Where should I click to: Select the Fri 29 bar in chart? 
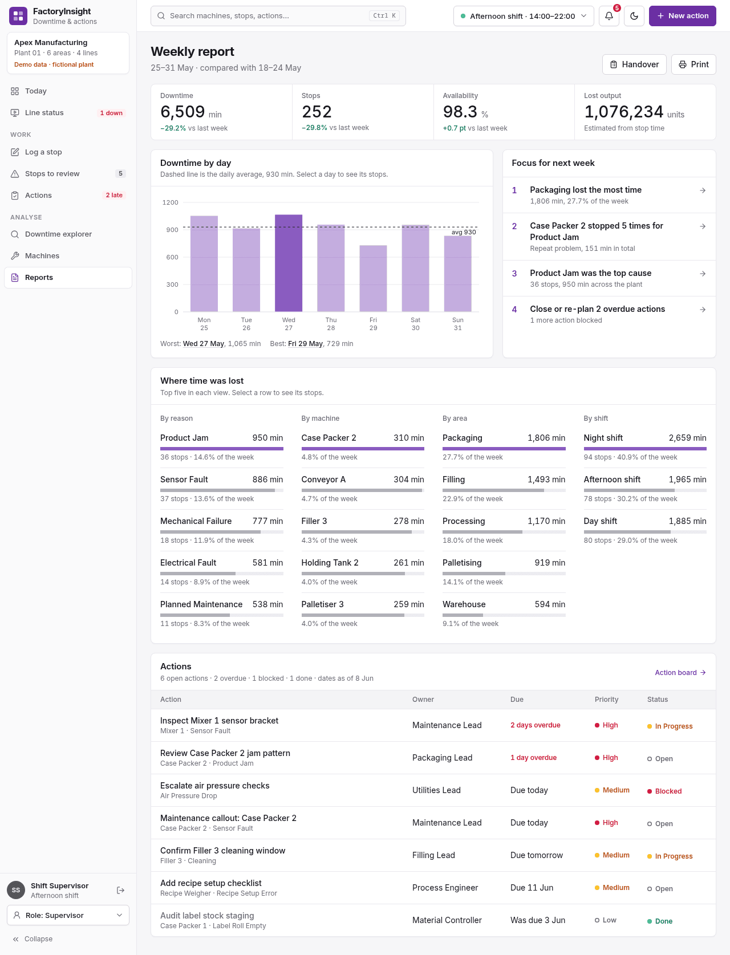373,278
